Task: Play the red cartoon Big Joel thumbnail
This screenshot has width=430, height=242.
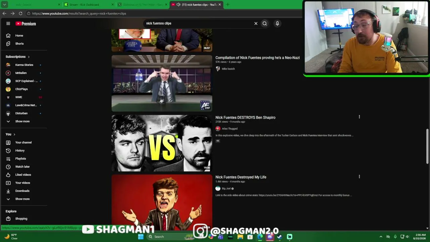Action: [x=162, y=203]
